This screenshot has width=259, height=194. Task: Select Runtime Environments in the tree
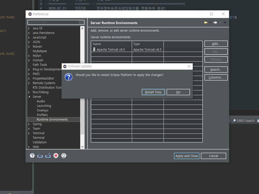pyautogui.click(x=52, y=120)
